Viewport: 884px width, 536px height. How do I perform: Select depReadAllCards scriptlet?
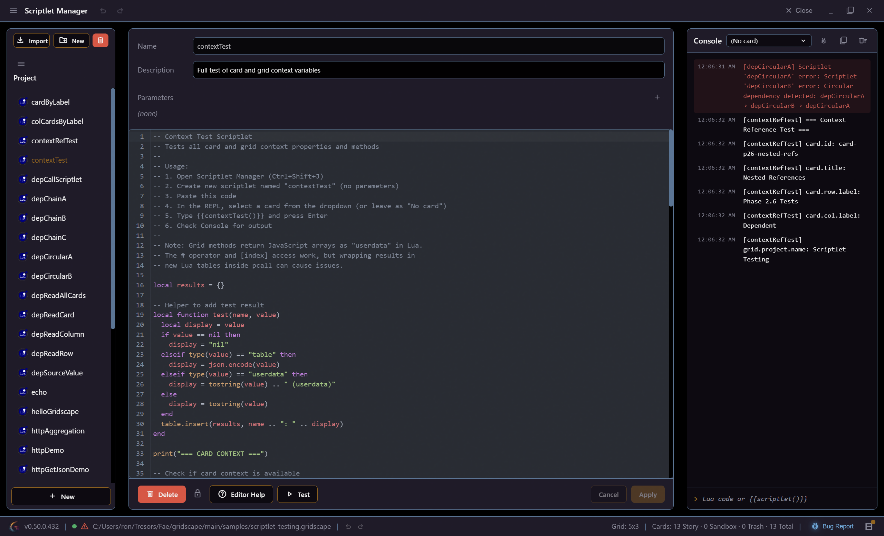pyautogui.click(x=58, y=296)
